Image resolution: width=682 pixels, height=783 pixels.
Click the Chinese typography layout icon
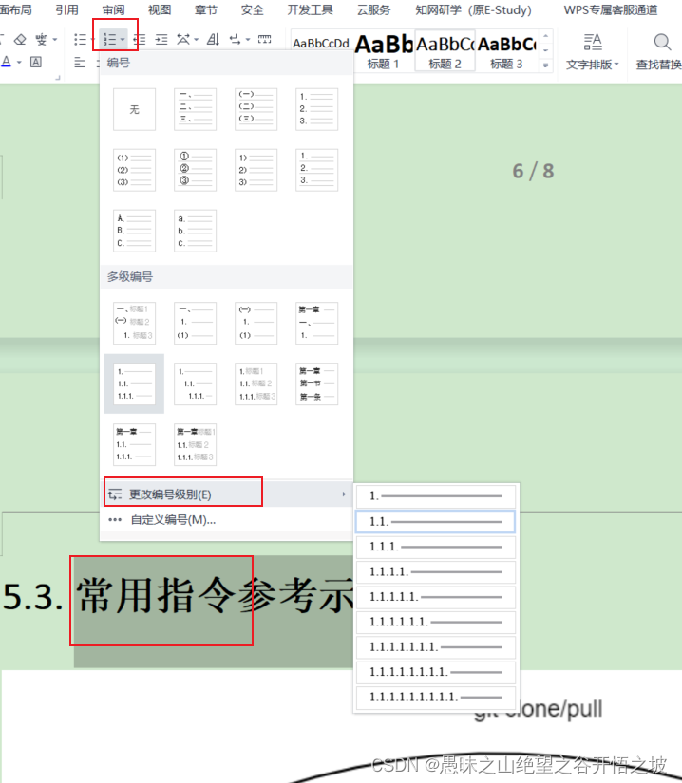(183, 40)
